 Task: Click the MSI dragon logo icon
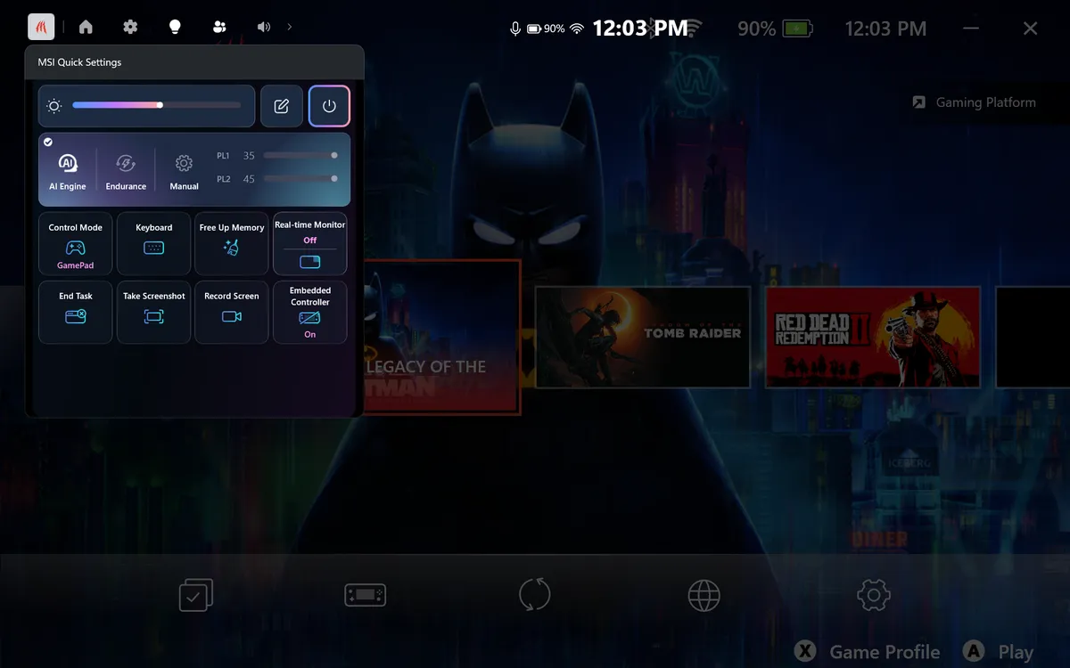[x=41, y=27]
